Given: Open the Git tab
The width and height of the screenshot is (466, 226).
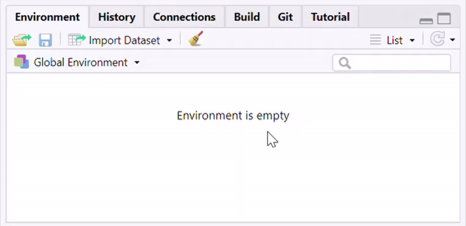Looking at the screenshot, I should [x=285, y=17].
